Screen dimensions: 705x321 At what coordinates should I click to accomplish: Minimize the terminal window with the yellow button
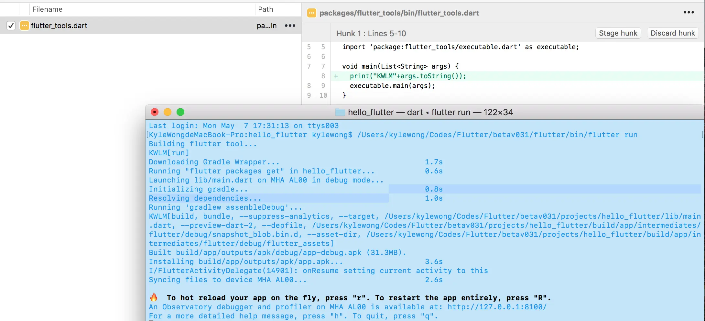click(x=168, y=112)
